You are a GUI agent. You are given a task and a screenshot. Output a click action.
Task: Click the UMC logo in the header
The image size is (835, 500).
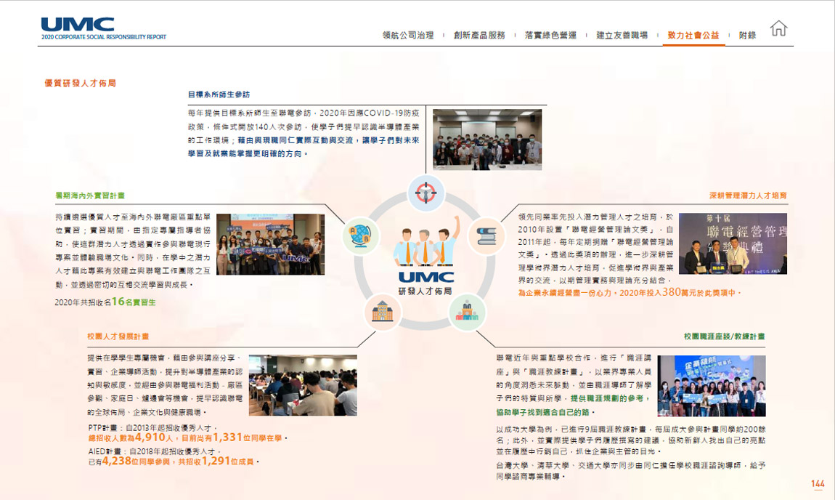78,25
